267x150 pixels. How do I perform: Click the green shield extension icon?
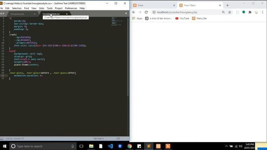pos(244,12)
